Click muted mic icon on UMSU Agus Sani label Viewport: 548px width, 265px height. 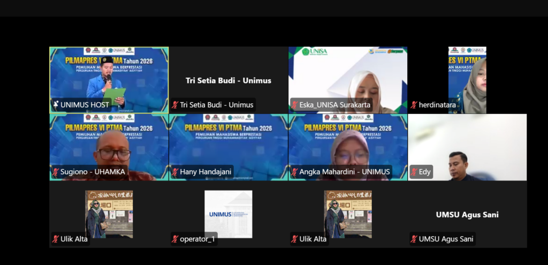(414, 239)
